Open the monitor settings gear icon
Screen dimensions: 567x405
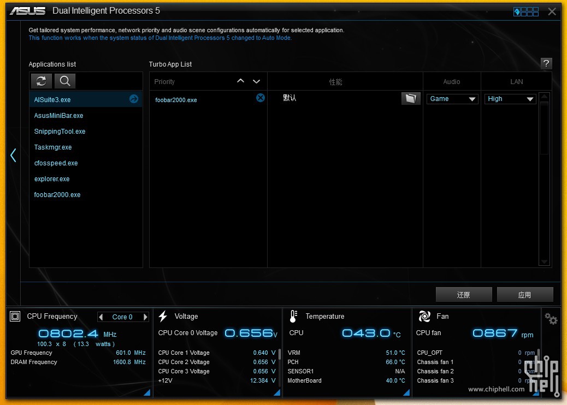551,318
